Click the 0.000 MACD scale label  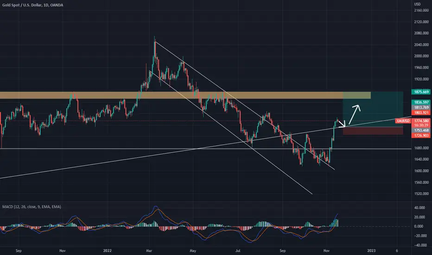[419, 226]
